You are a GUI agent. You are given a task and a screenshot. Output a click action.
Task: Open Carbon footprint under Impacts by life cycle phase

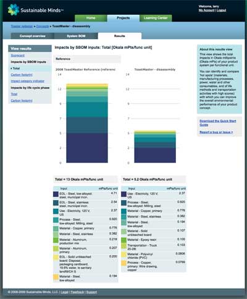[22, 101]
